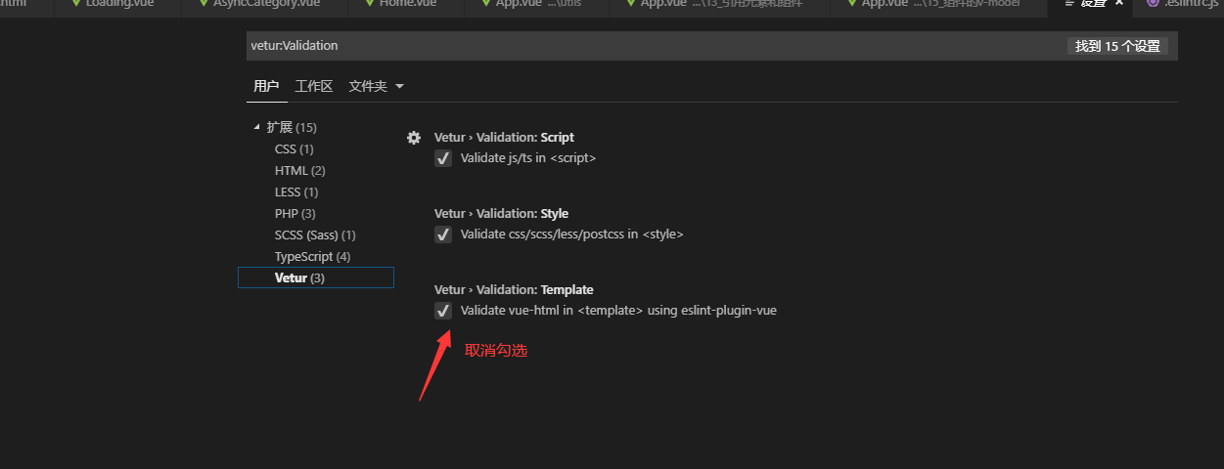Select Vetur (3) in settings tree
The width and height of the screenshot is (1224, 469).
315,278
